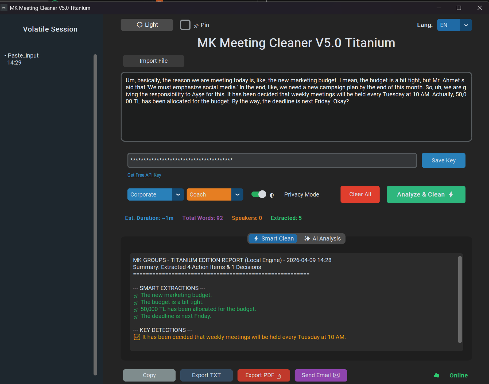Click the half-circle contrast icon beside Privacy Mode
The image size is (489, 384).
click(x=272, y=195)
